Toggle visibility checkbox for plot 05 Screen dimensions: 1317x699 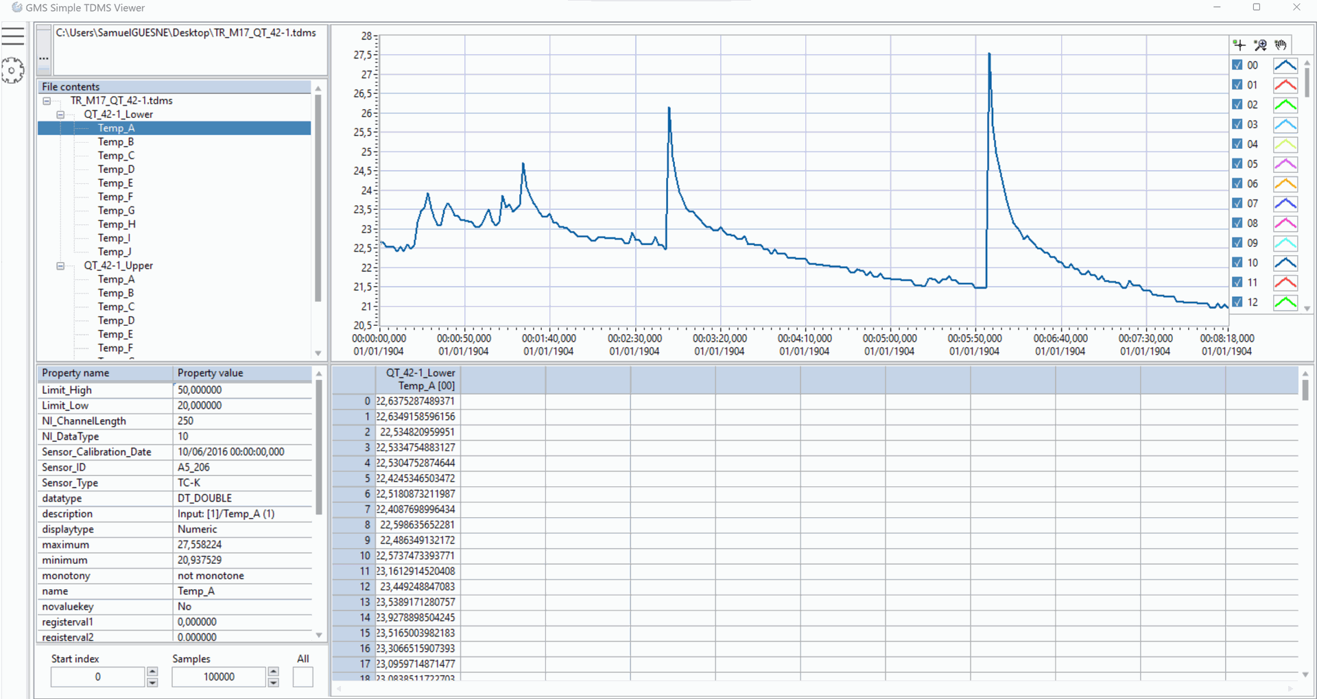point(1237,164)
